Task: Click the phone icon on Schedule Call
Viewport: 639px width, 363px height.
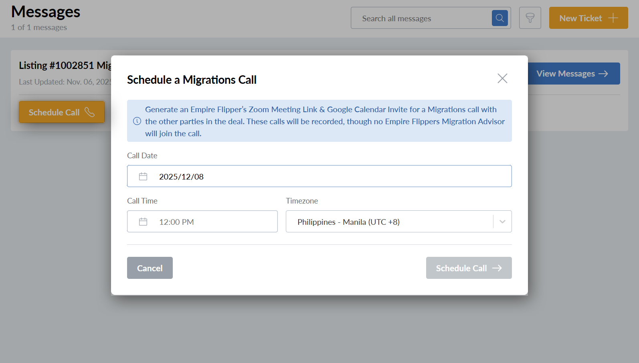Action: (x=90, y=112)
